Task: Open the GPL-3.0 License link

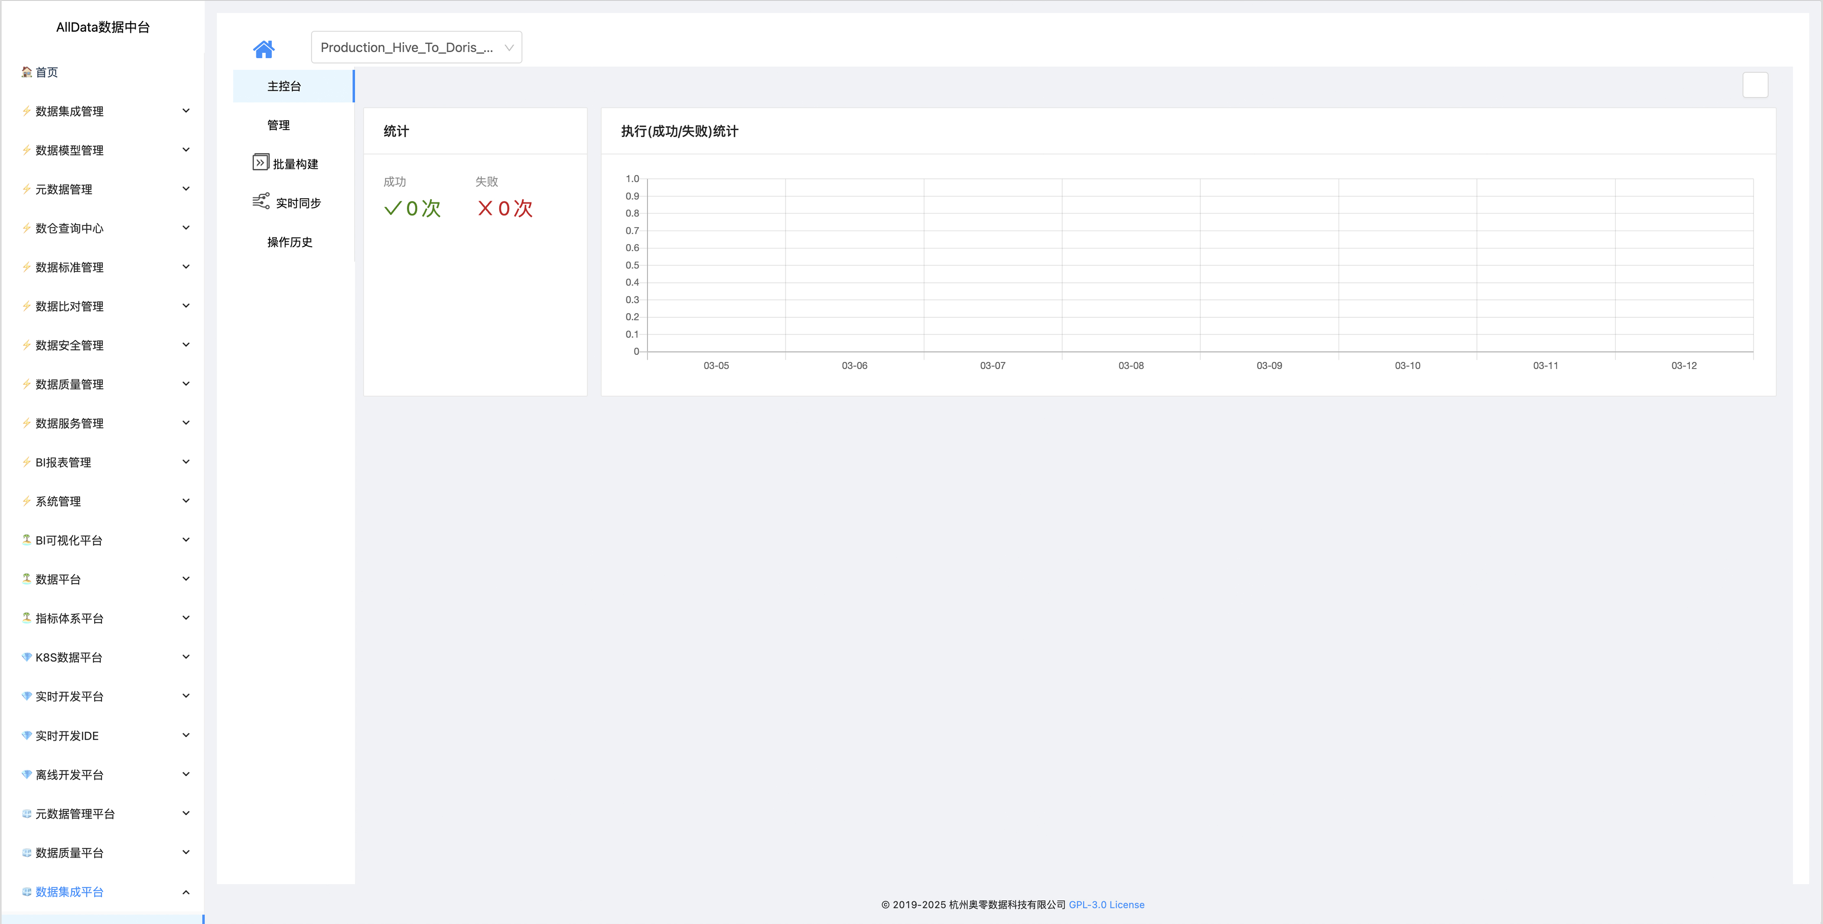Action: click(x=1106, y=905)
